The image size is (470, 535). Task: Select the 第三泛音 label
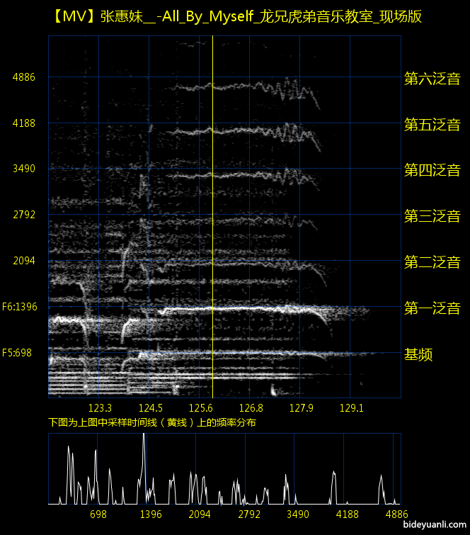(432, 216)
